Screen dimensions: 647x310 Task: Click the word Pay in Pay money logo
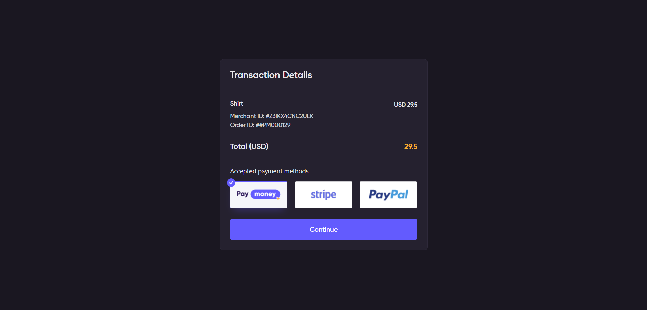242,194
